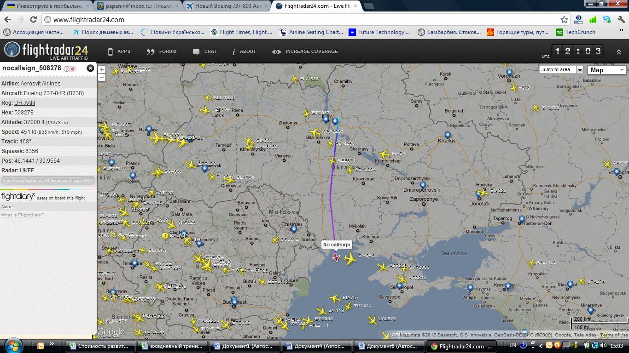This screenshot has height=353, width=629.
Task: Click the blue airport pin at Kharkiv
Action: point(448,135)
